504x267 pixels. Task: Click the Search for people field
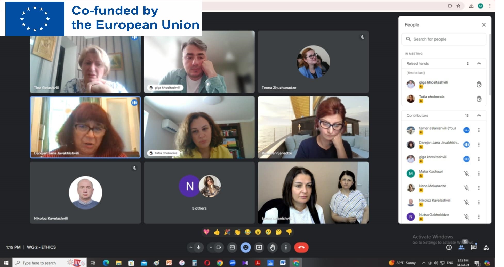(x=444, y=39)
